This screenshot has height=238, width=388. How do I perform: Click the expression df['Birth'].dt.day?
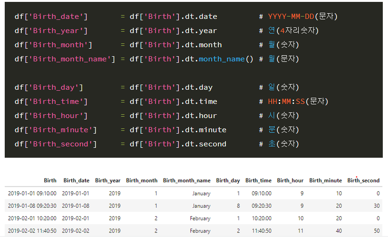point(171,87)
